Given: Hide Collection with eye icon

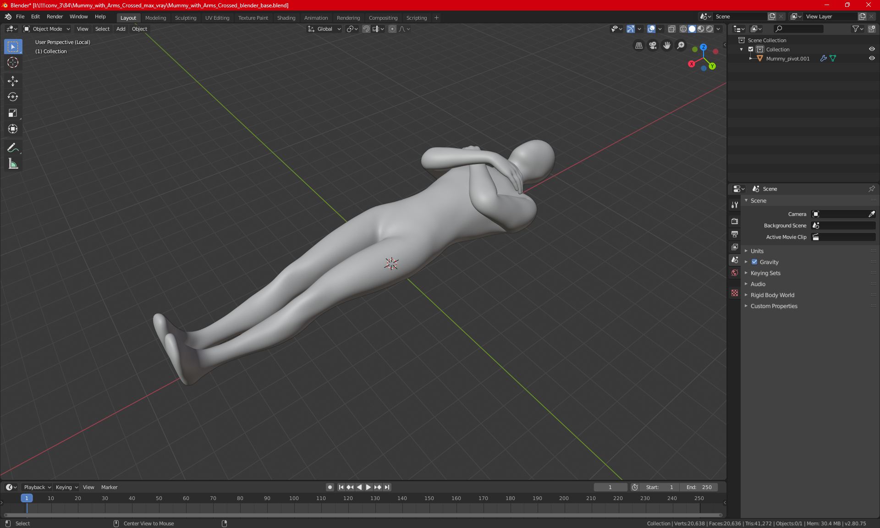Looking at the screenshot, I should coord(872,49).
